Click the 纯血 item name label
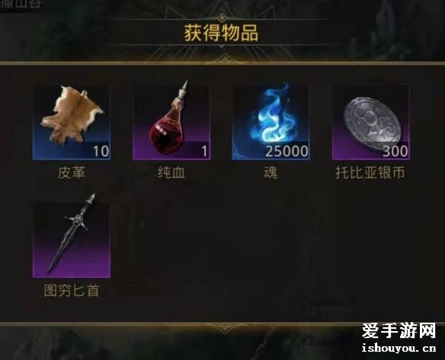The image size is (445, 360). point(171,173)
